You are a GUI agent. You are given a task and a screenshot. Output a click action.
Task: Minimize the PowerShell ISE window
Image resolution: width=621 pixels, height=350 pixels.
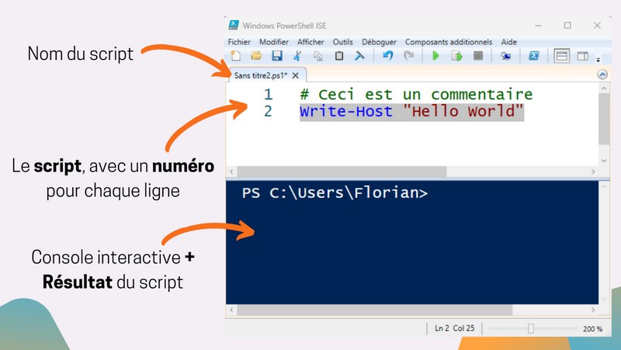[x=538, y=26]
